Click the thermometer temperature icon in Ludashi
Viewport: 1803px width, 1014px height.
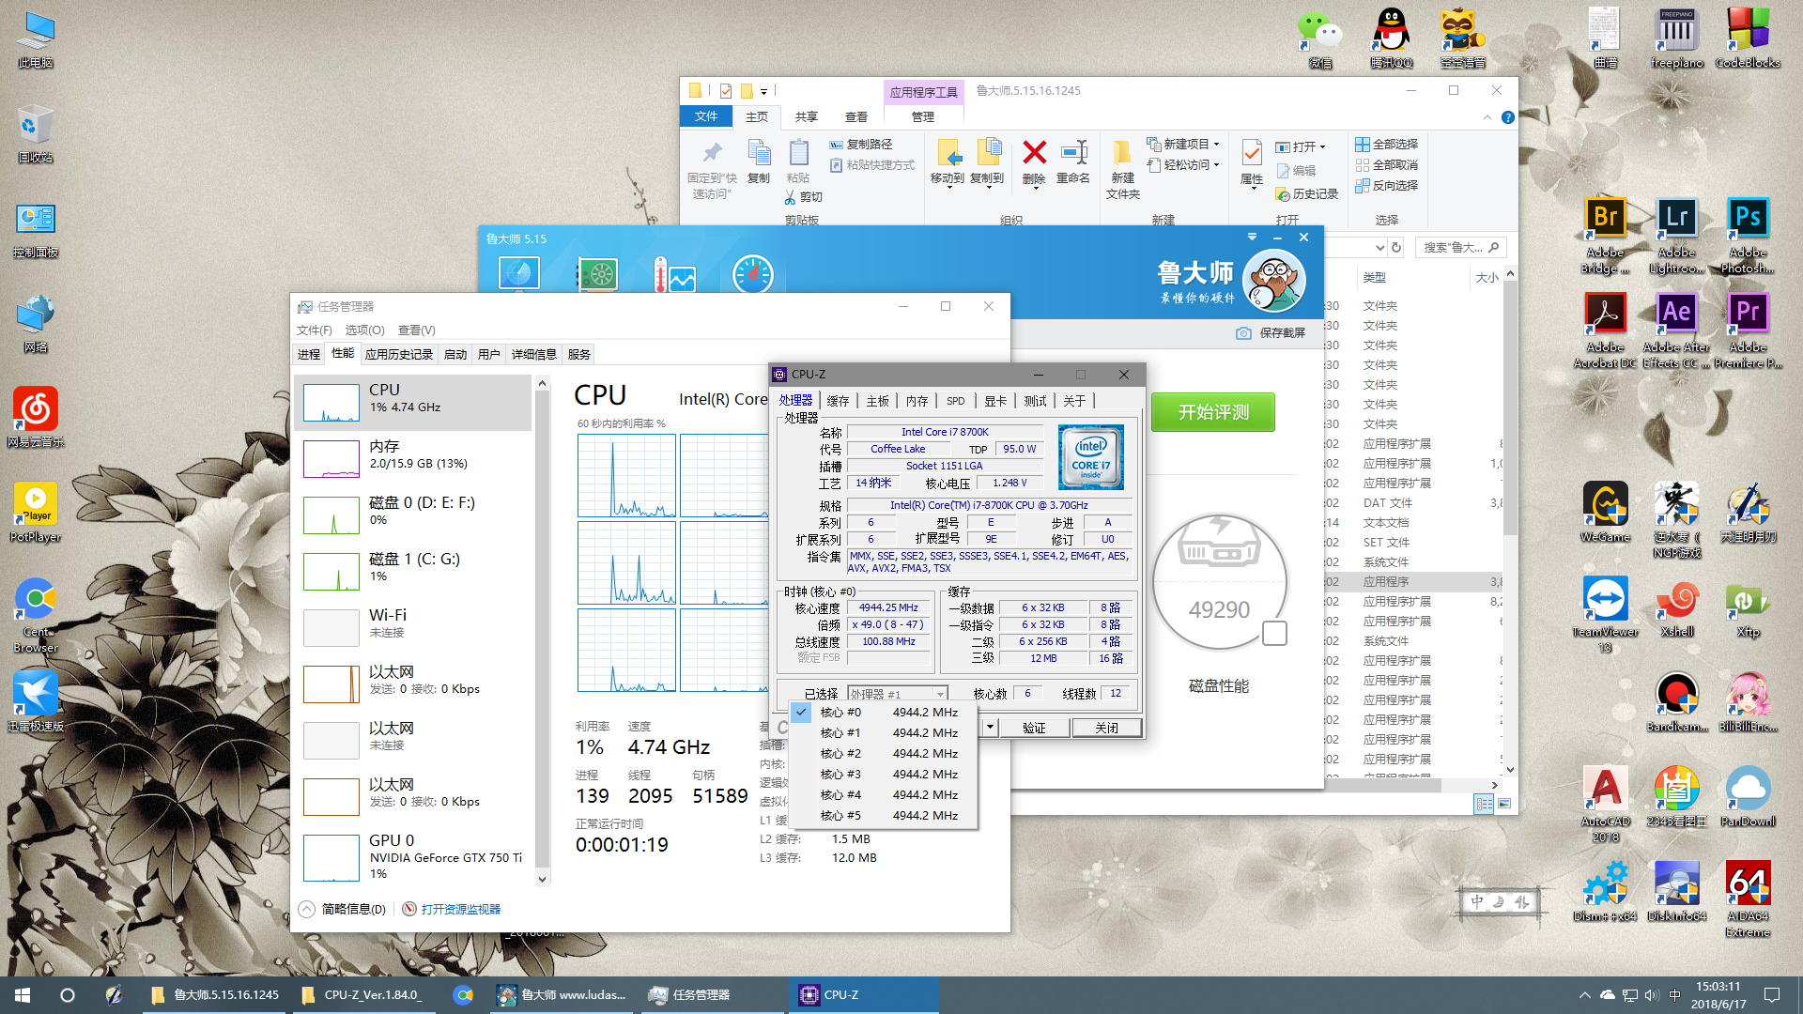pos(674,274)
